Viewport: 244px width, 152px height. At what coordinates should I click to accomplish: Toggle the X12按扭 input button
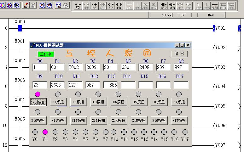[x=78, y=120]
